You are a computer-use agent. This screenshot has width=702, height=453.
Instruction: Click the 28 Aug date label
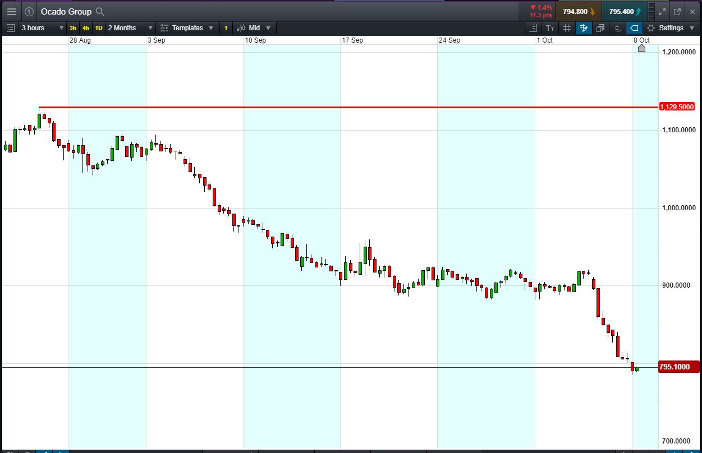coord(80,40)
